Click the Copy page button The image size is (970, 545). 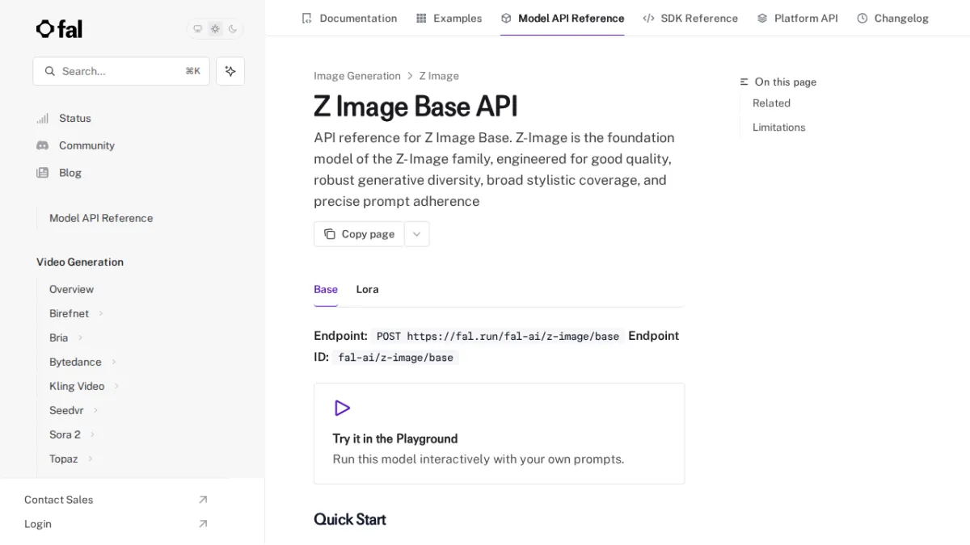(359, 234)
